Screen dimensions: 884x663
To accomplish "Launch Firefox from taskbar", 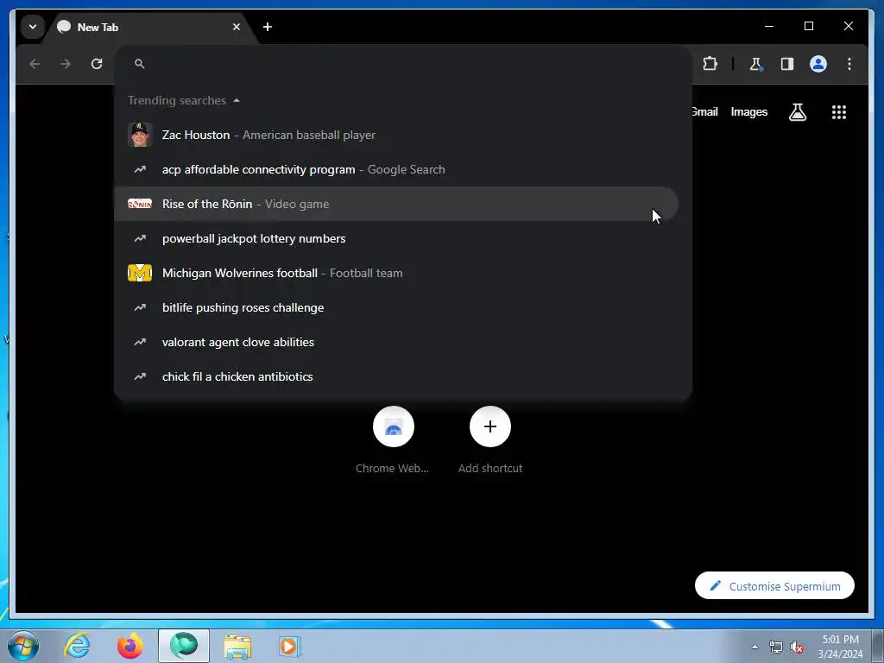I will tap(130, 646).
